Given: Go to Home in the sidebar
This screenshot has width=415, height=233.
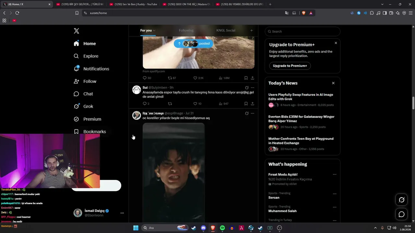Looking at the screenshot, I should point(85,44).
